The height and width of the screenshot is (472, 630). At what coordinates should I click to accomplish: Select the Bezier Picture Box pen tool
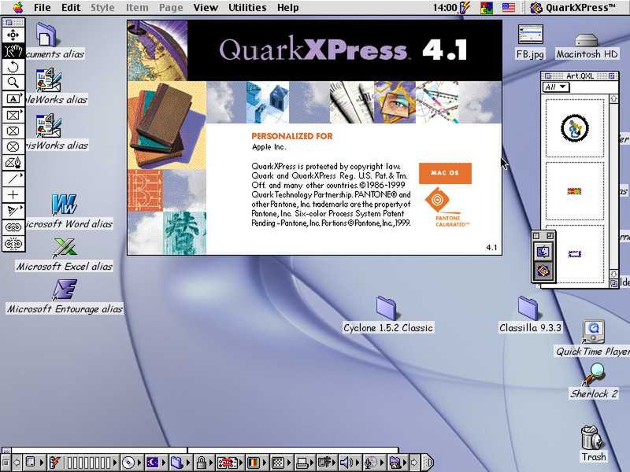[x=13, y=163]
